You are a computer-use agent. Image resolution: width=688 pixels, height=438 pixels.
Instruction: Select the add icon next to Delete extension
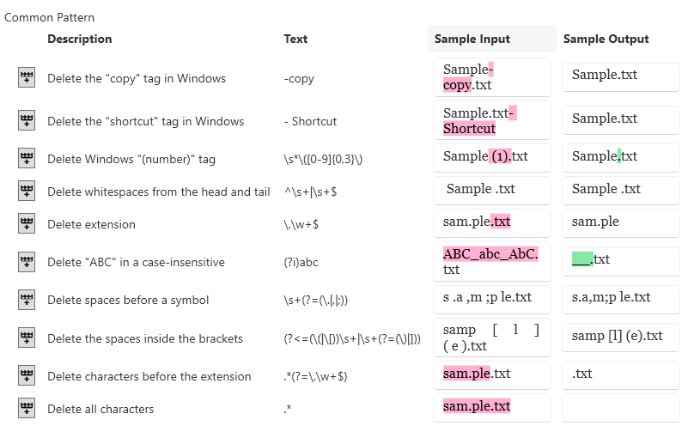(x=27, y=224)
